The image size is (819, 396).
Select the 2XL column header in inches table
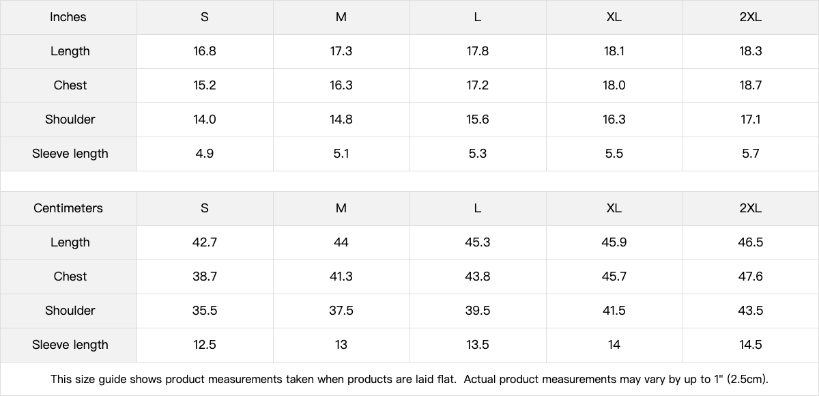pos(750,17)
